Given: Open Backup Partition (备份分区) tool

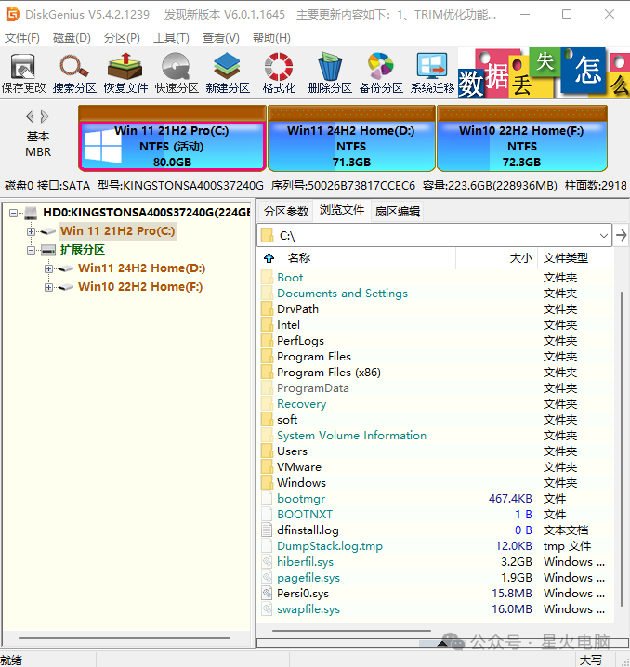Looking at the screenshot, I should pos(381,73).
